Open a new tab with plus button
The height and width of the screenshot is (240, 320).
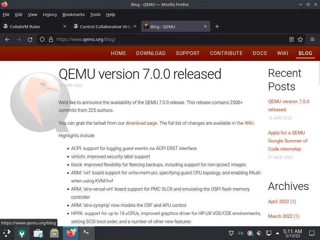click(217, 27)
